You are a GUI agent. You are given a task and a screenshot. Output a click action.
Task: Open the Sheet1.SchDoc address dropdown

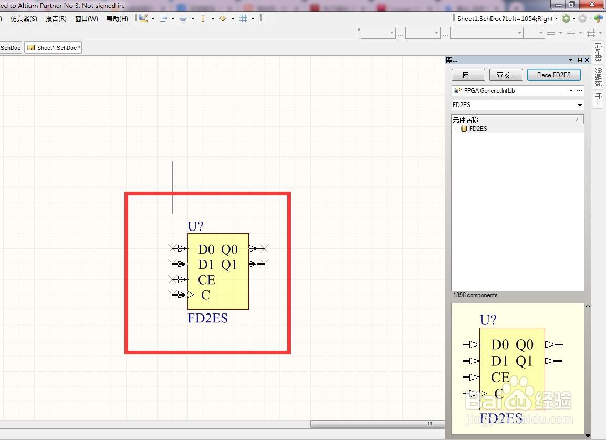557,18
